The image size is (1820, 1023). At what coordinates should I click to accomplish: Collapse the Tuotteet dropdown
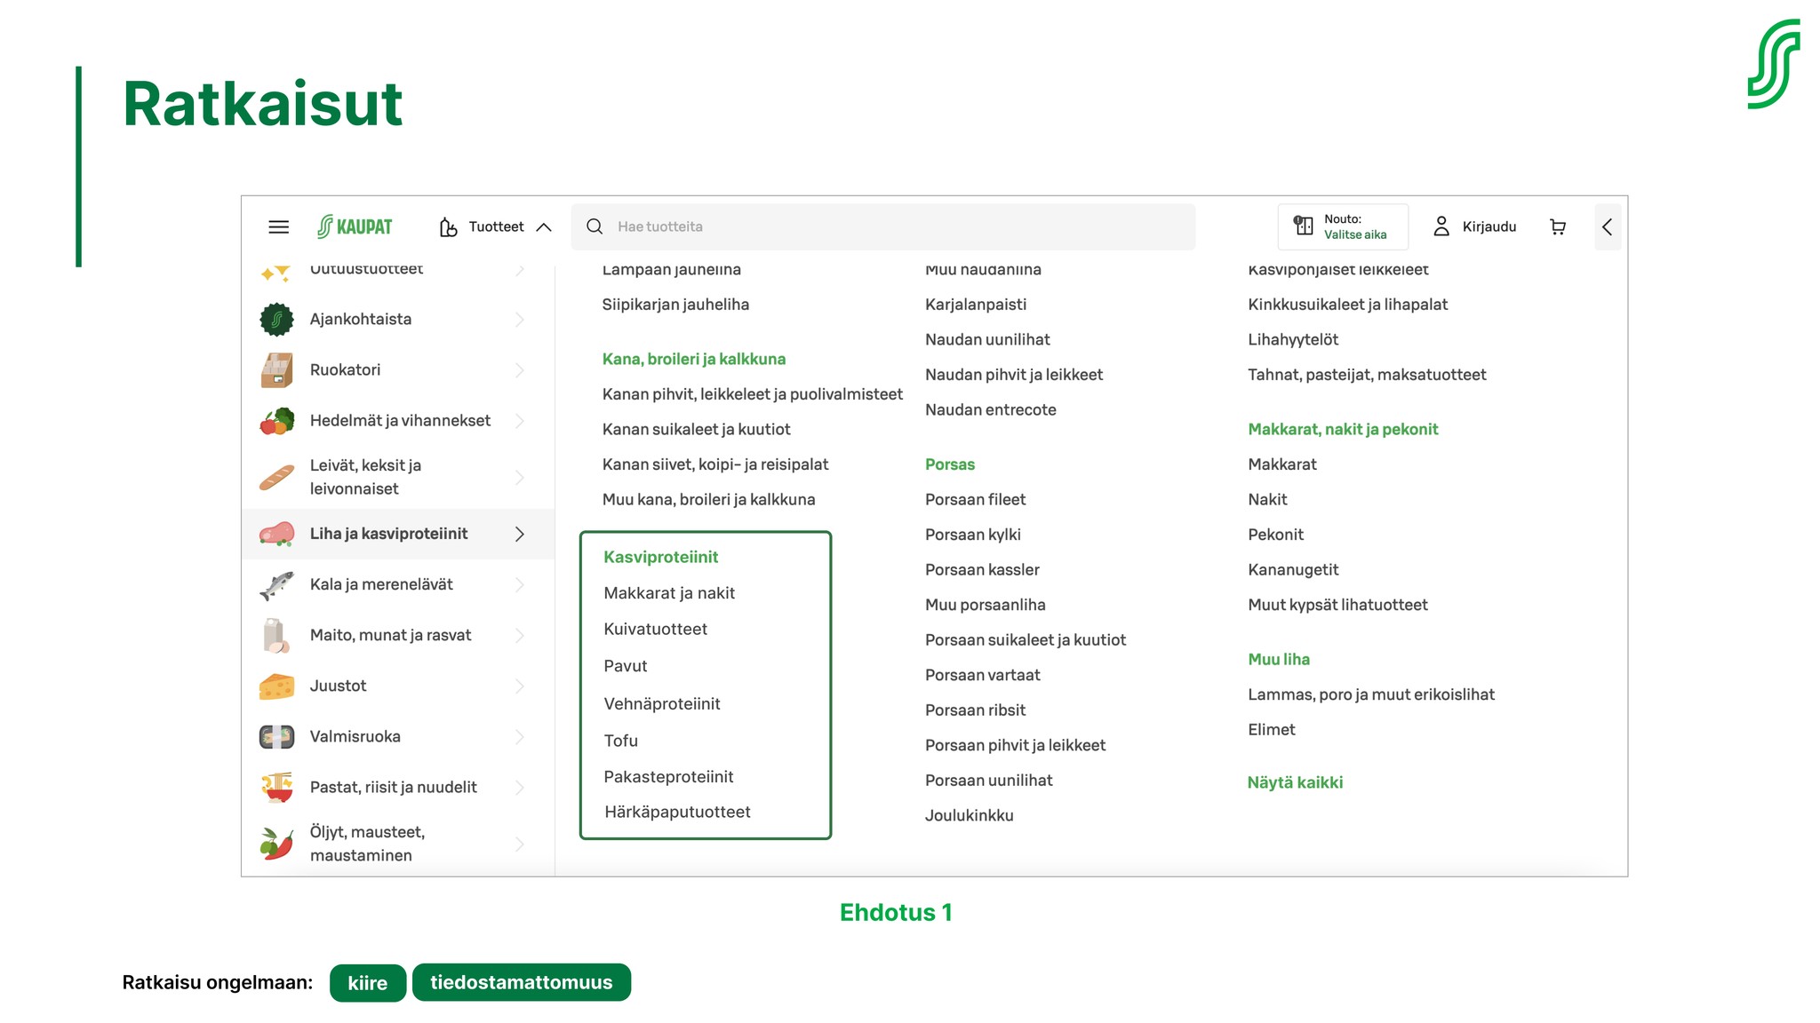544,227
